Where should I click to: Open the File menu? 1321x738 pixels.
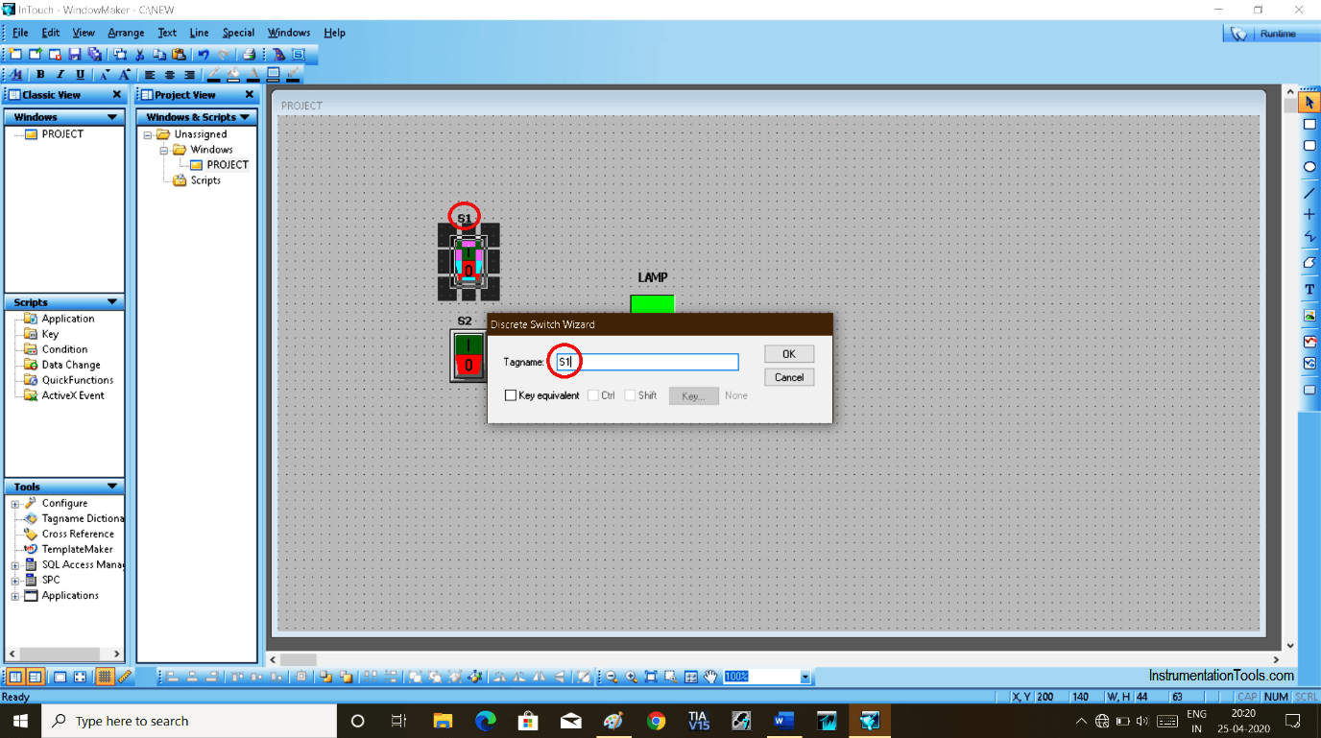19,33
